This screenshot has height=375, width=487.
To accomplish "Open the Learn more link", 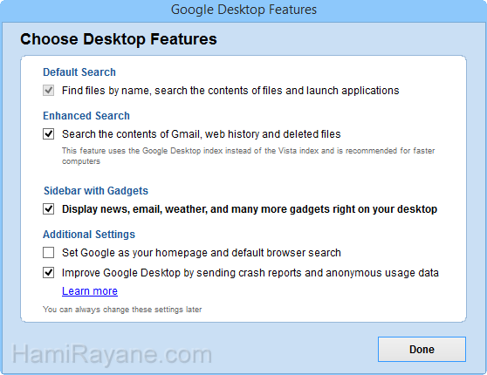I will 90,291.
